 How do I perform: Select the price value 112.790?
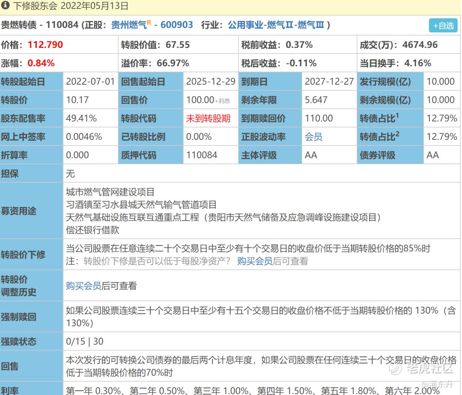[x=45, y=45]
